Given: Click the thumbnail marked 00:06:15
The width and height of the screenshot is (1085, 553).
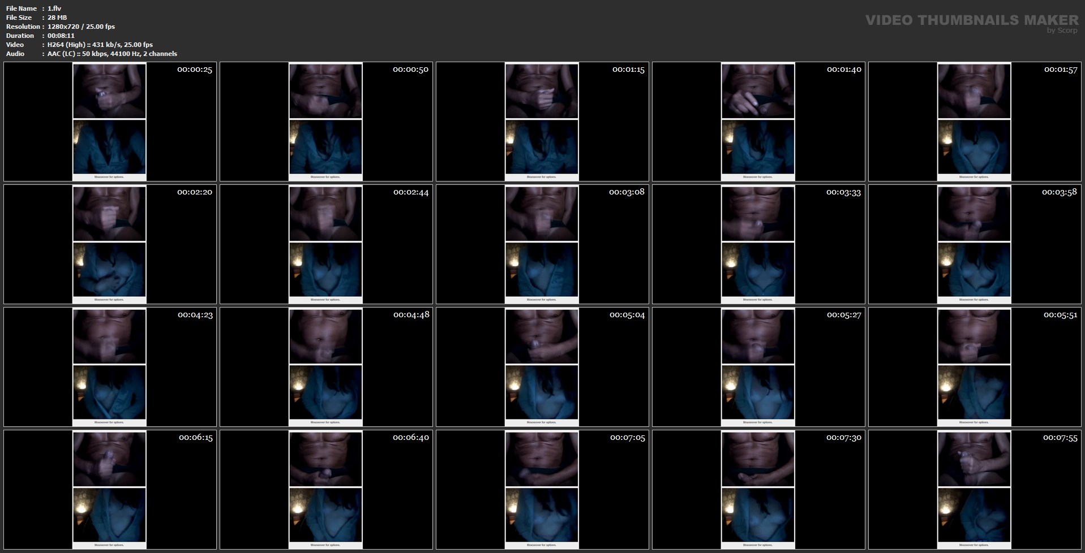Looking at the screenshot, I should click(110, 490).
